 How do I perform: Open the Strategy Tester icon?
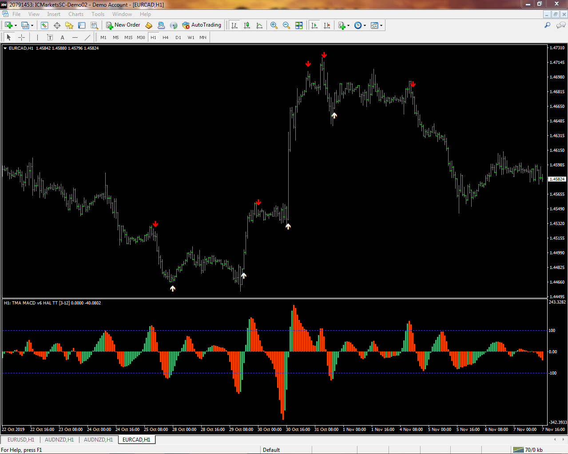94,25
